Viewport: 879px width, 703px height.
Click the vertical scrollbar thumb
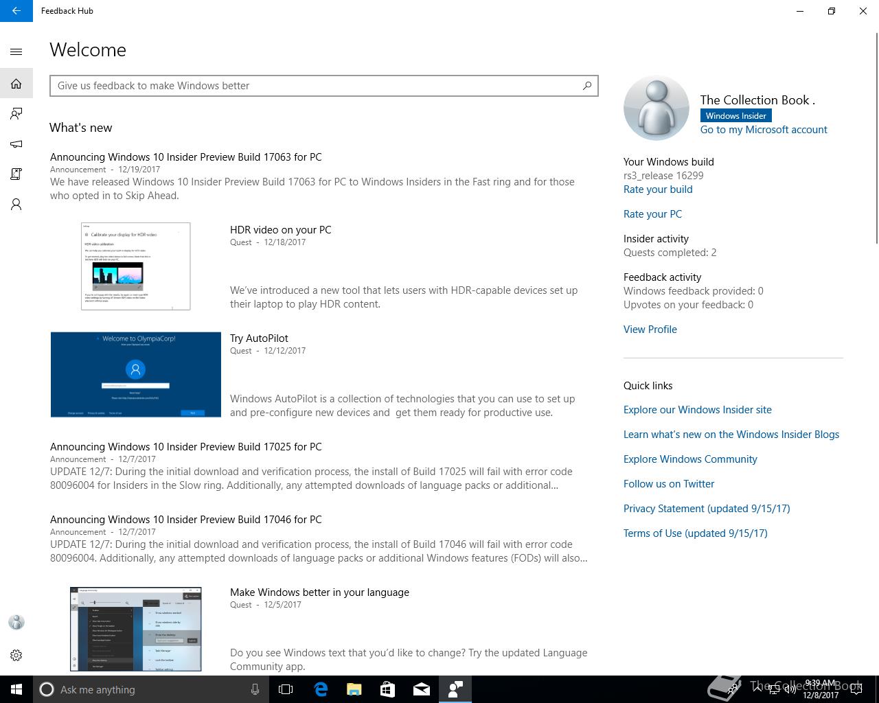pyautogui.click(x=876, y=137)
